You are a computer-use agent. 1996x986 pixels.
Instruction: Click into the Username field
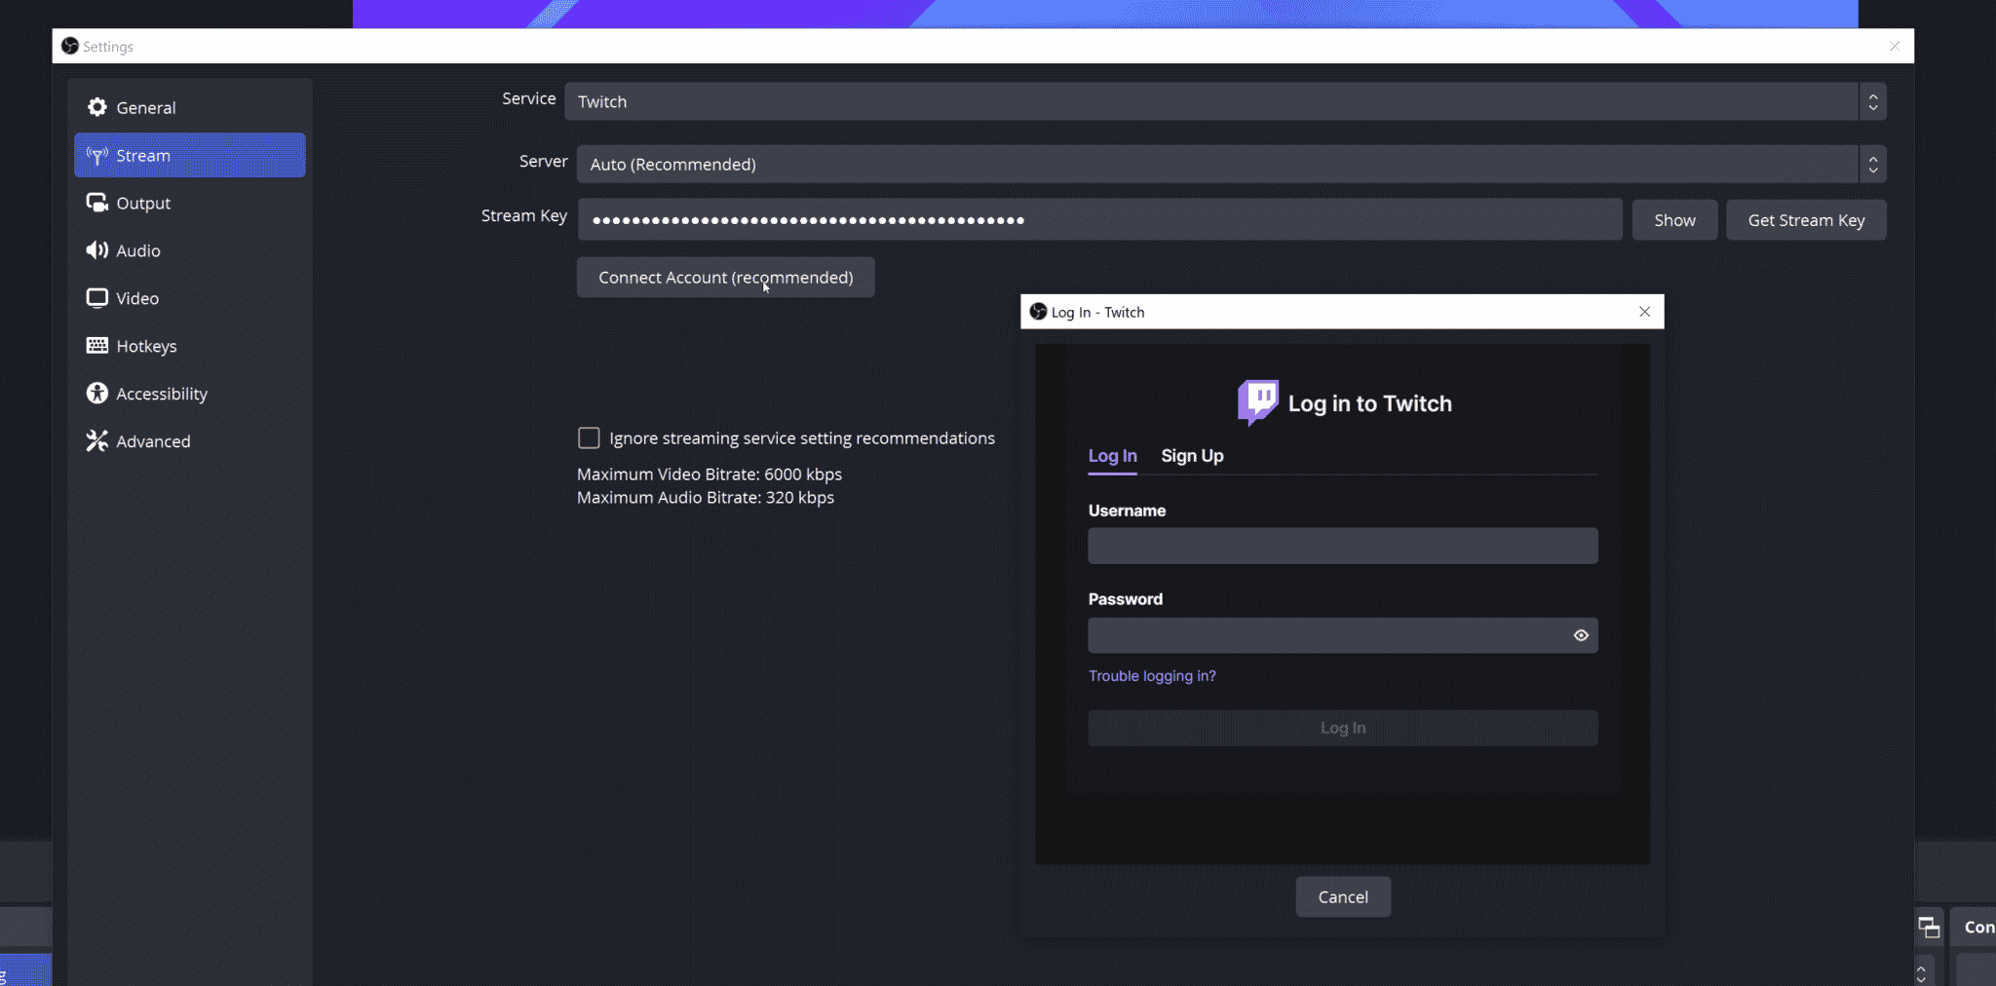tap(1342, 547)
